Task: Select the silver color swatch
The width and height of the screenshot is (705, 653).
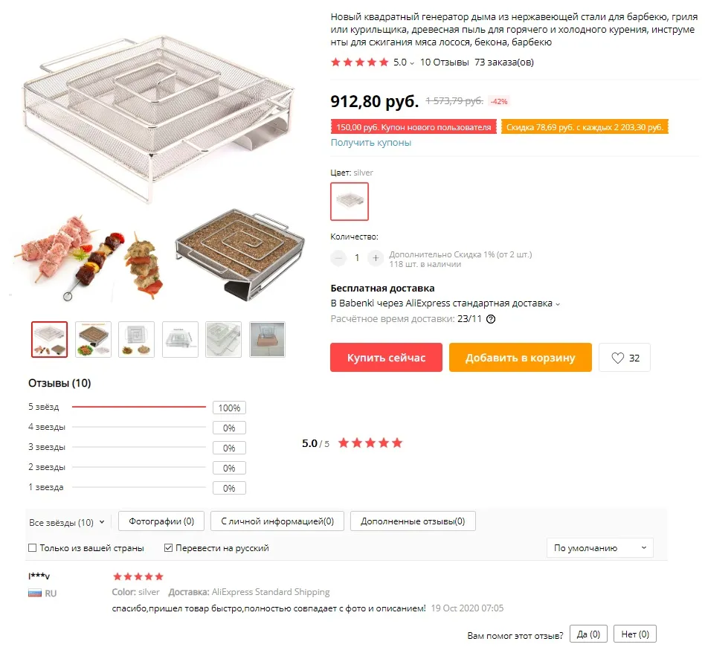Action: click(350, 202)
